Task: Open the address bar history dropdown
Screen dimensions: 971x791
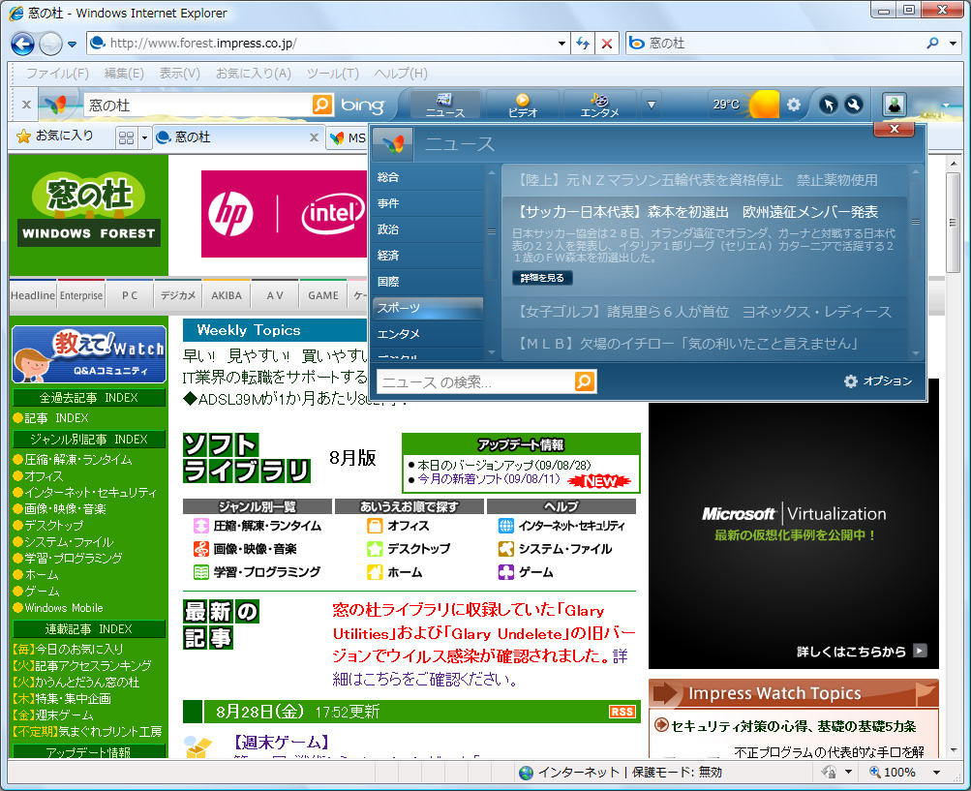Action: coord(560,43)
